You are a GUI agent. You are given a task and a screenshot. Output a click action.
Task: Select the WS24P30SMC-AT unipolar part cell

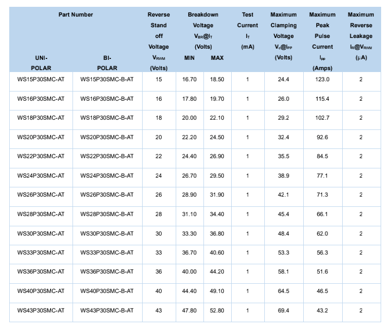click(x=41, y=176)
